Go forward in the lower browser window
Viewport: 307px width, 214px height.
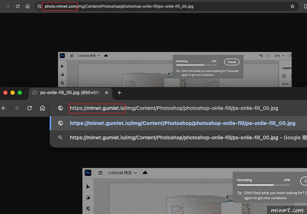tap(17, 108)
